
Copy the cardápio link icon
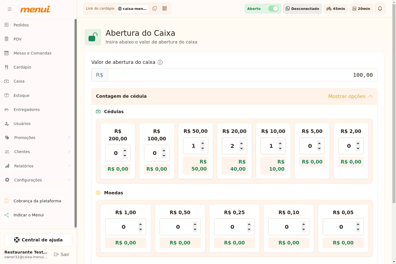point(155,9)
